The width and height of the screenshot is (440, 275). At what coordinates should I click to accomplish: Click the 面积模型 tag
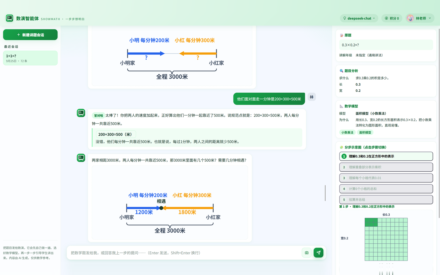365,133
